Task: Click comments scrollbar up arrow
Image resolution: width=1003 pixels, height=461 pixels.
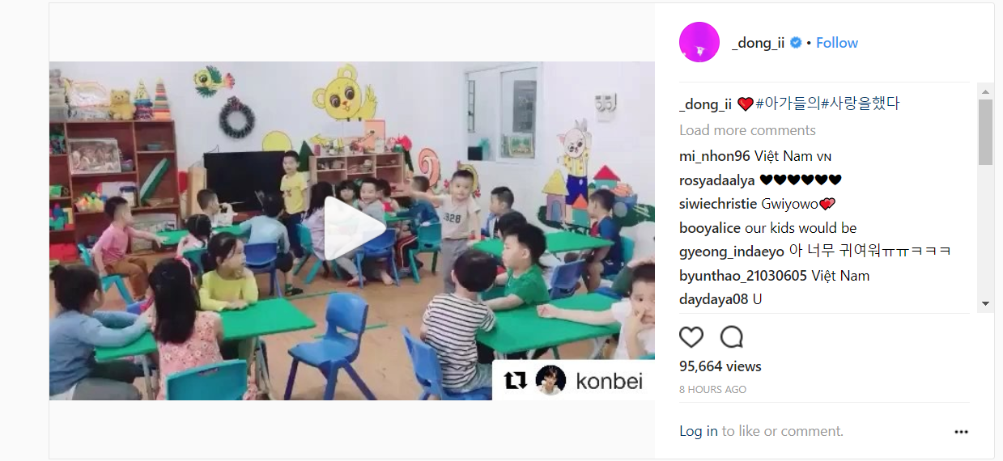Action: pos(985,90)
